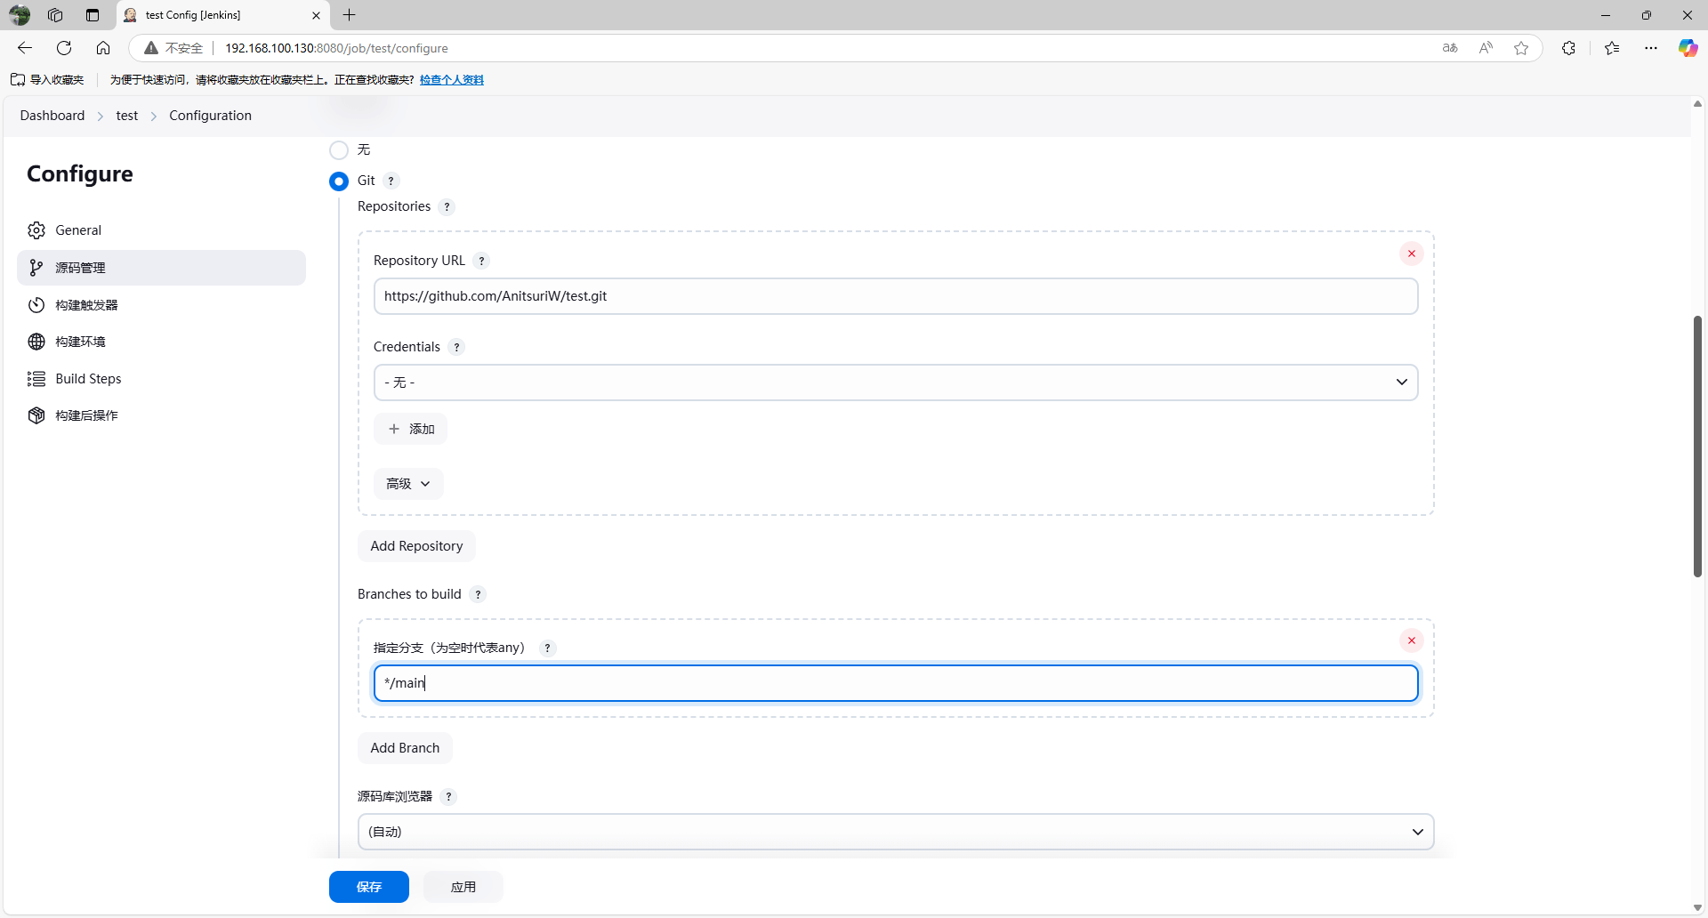1708x918 pixels.
Task: Select the 无 (None) source control option
Action: coord(339,150)
